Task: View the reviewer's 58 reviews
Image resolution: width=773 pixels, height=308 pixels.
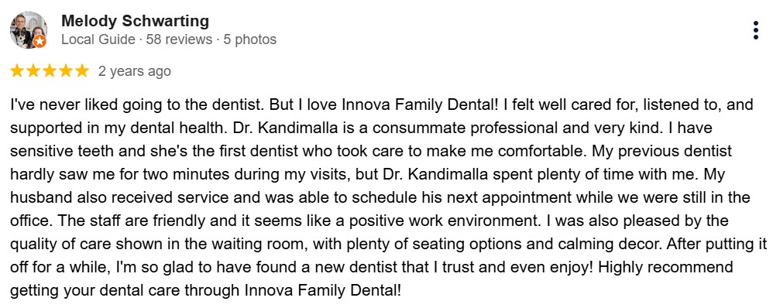Action: coord(179,39)
